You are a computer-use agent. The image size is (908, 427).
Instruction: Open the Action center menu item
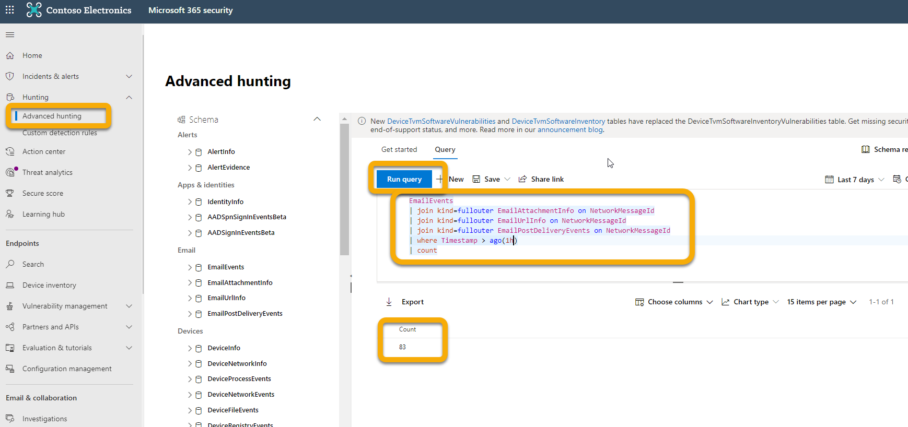[x=44, y=151]
